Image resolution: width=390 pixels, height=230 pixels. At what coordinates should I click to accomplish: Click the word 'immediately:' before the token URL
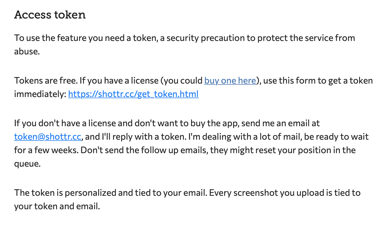click(40, 94)
